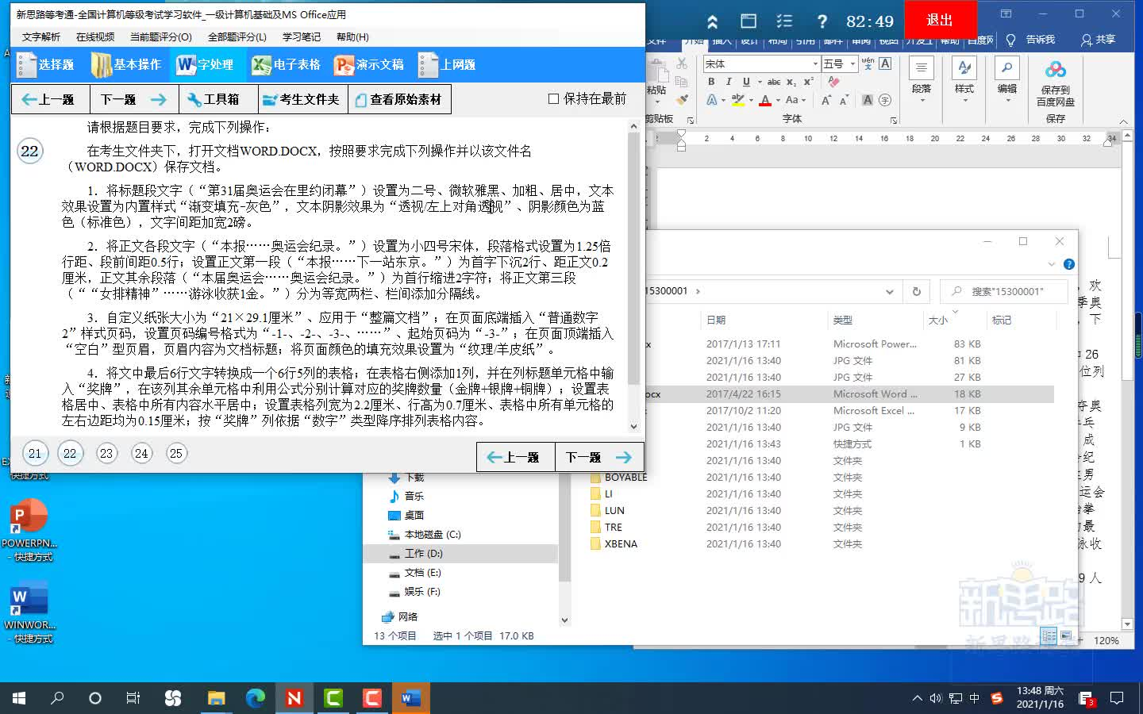Apply underline formatting in Word ribbon
1143x714 pixels.
746,82
